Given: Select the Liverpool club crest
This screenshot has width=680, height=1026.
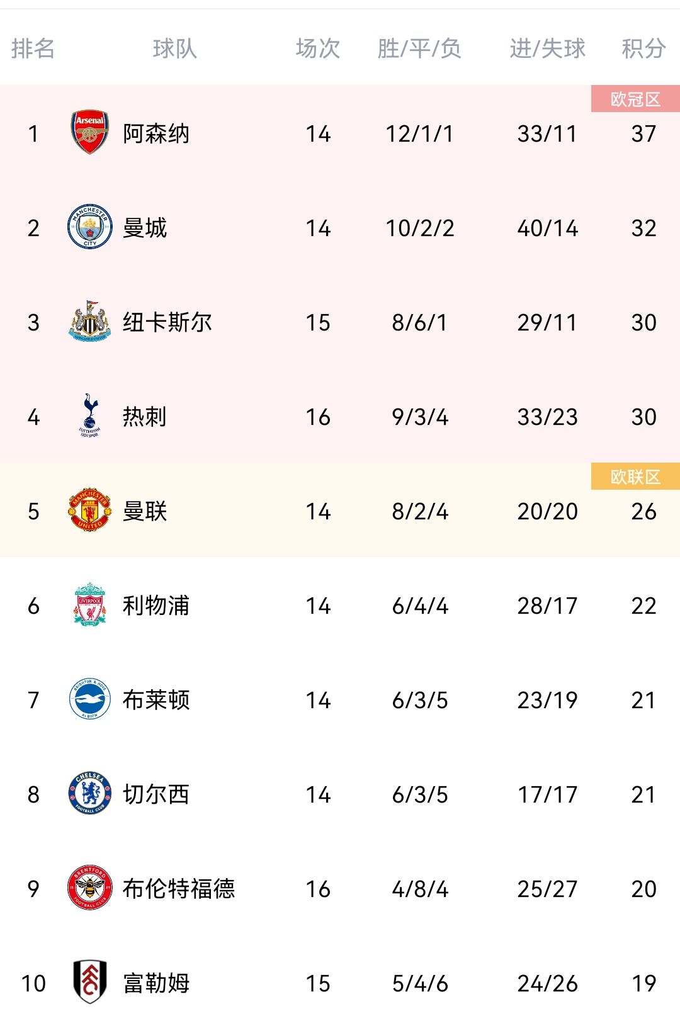Looking at the screenshot, I should (x=90, y=605).
